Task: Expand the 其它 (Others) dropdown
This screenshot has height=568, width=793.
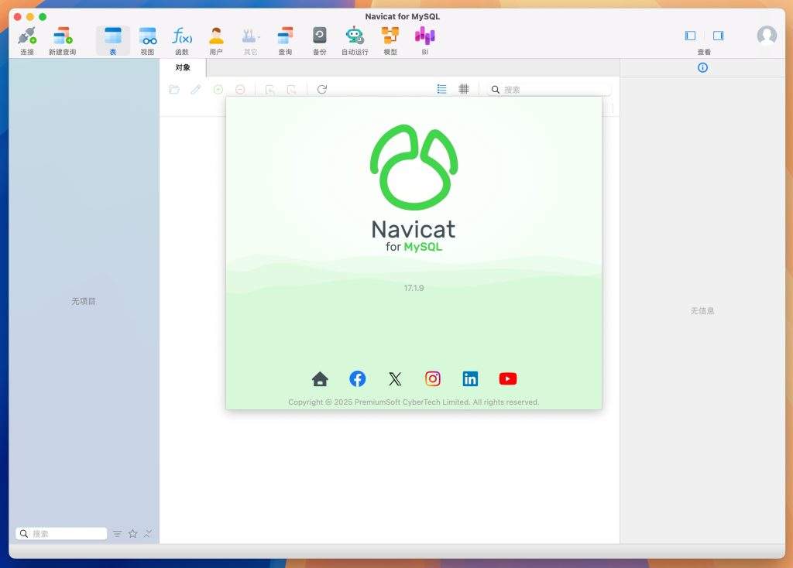Action: tap(250, 40)
